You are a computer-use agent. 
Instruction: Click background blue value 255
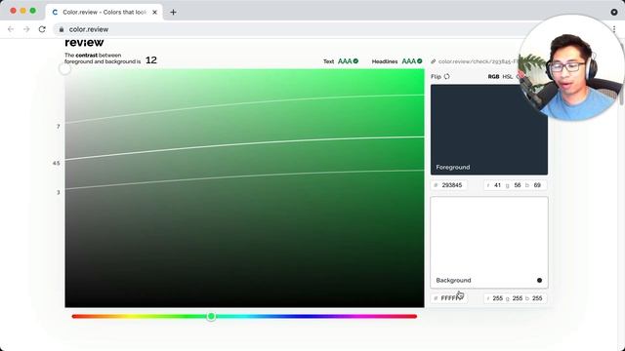pyautogui.click(x=537, y=298)
